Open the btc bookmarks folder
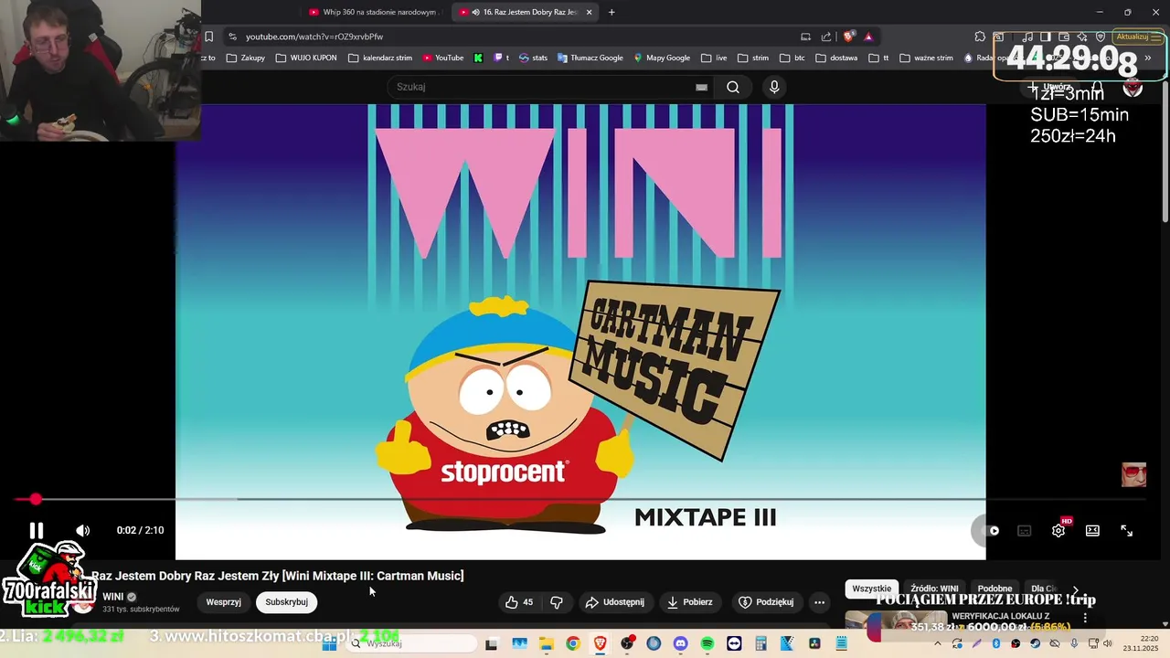This screenshot has width=1170, height=658. (792, 58)
